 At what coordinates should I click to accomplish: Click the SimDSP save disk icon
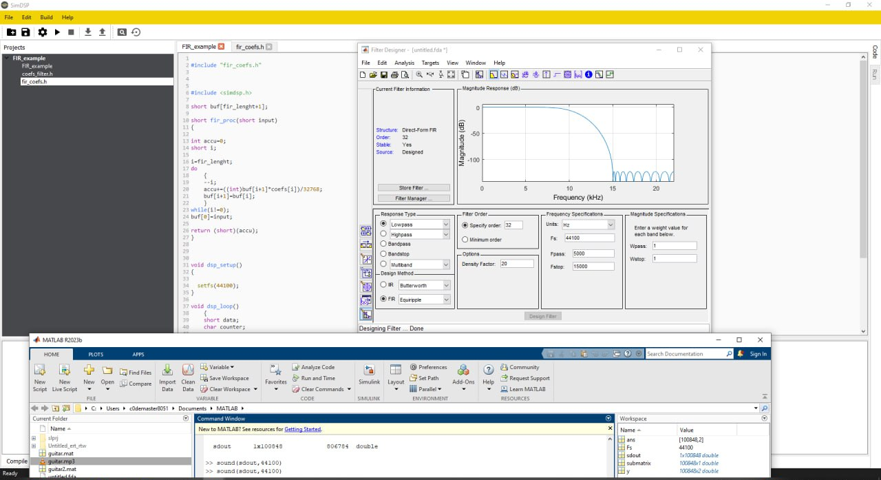[x=25, y=32]
